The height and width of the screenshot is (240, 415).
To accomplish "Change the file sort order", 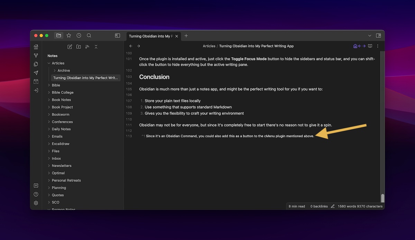I will click(x=87, y=47).
